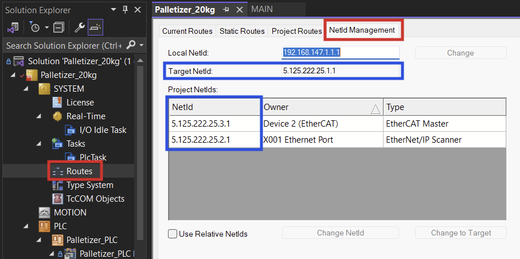Click X001 Ethernet Port owner cell

tap(322, 140)
